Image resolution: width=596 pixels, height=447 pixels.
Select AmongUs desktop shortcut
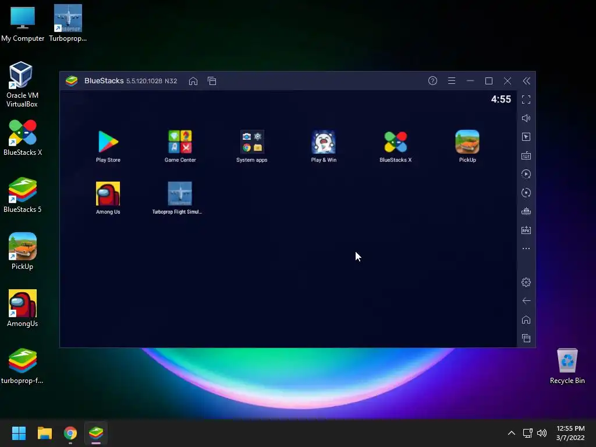23,308
